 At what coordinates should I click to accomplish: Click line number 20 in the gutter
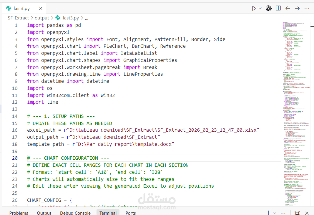tap(15, 158)
